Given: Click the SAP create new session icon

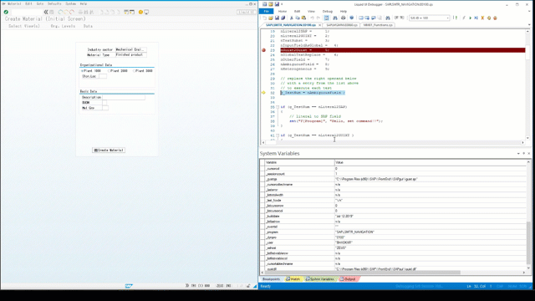Looking at the screenshot, I should click(x=126, y=12).
